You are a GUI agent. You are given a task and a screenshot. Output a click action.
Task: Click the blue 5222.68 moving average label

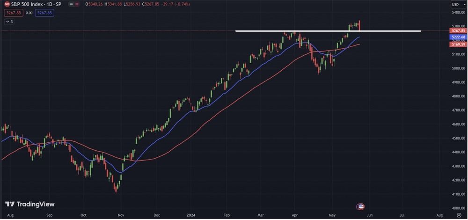457,37
